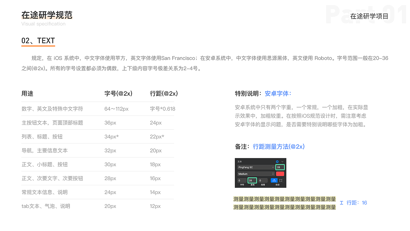
Task: Select the 02、TEXT section heading
Action: coord(38,41)
